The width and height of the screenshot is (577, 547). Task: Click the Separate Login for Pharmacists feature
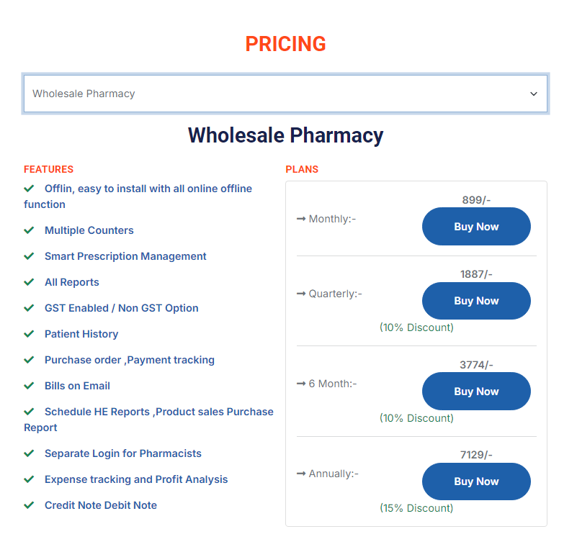coord(123,453)
